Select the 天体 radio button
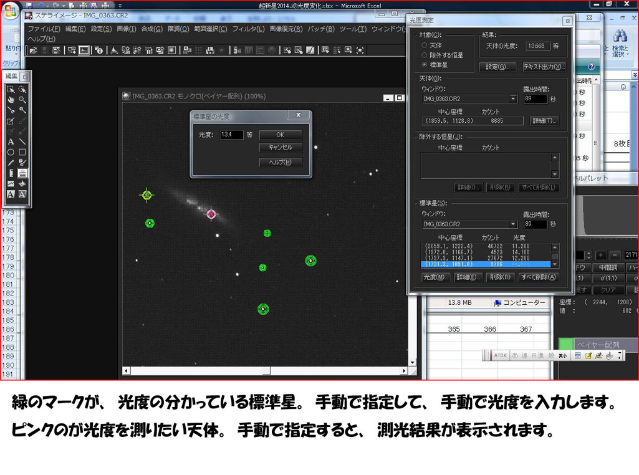 (425, 46)
